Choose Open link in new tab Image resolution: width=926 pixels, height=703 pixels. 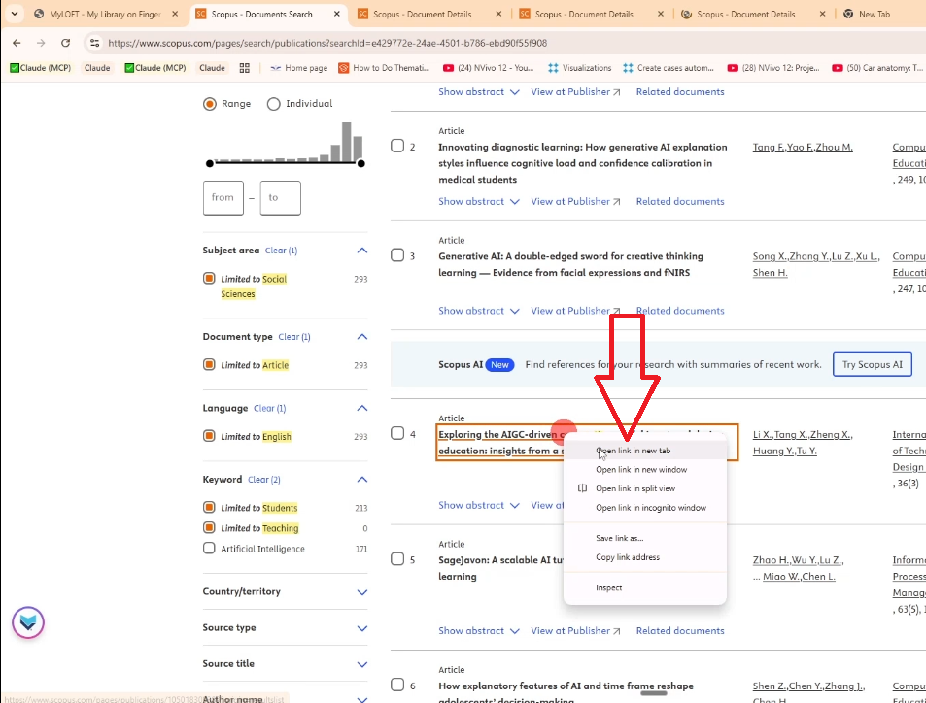tap(645, 451)
